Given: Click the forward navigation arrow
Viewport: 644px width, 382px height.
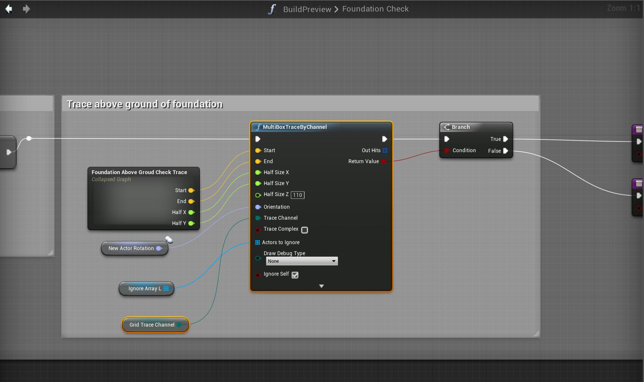Looking at the screenshot, I should [x=26, y=9].
